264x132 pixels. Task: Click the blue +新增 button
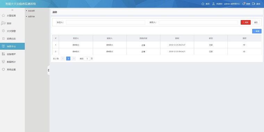(x=257, y=31)
